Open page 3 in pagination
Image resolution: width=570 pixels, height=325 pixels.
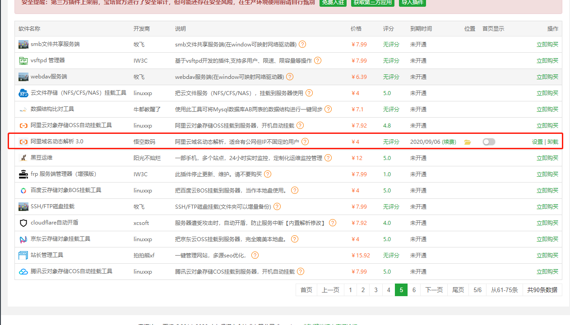pyautogui.click(x=375, y=290)
